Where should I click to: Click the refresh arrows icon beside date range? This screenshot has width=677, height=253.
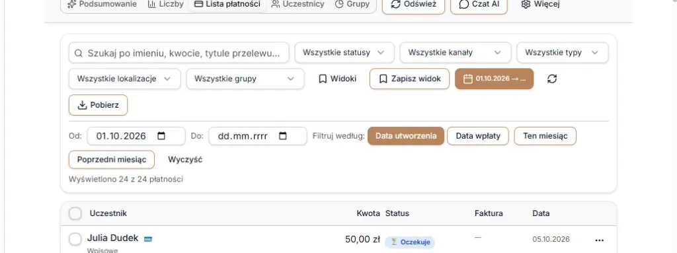click(552, 79)
